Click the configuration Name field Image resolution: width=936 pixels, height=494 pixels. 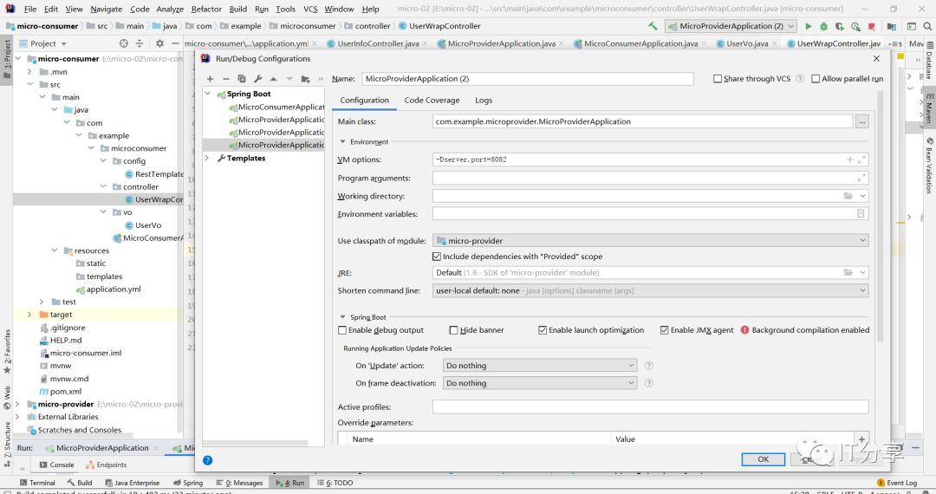pos(528,79)
